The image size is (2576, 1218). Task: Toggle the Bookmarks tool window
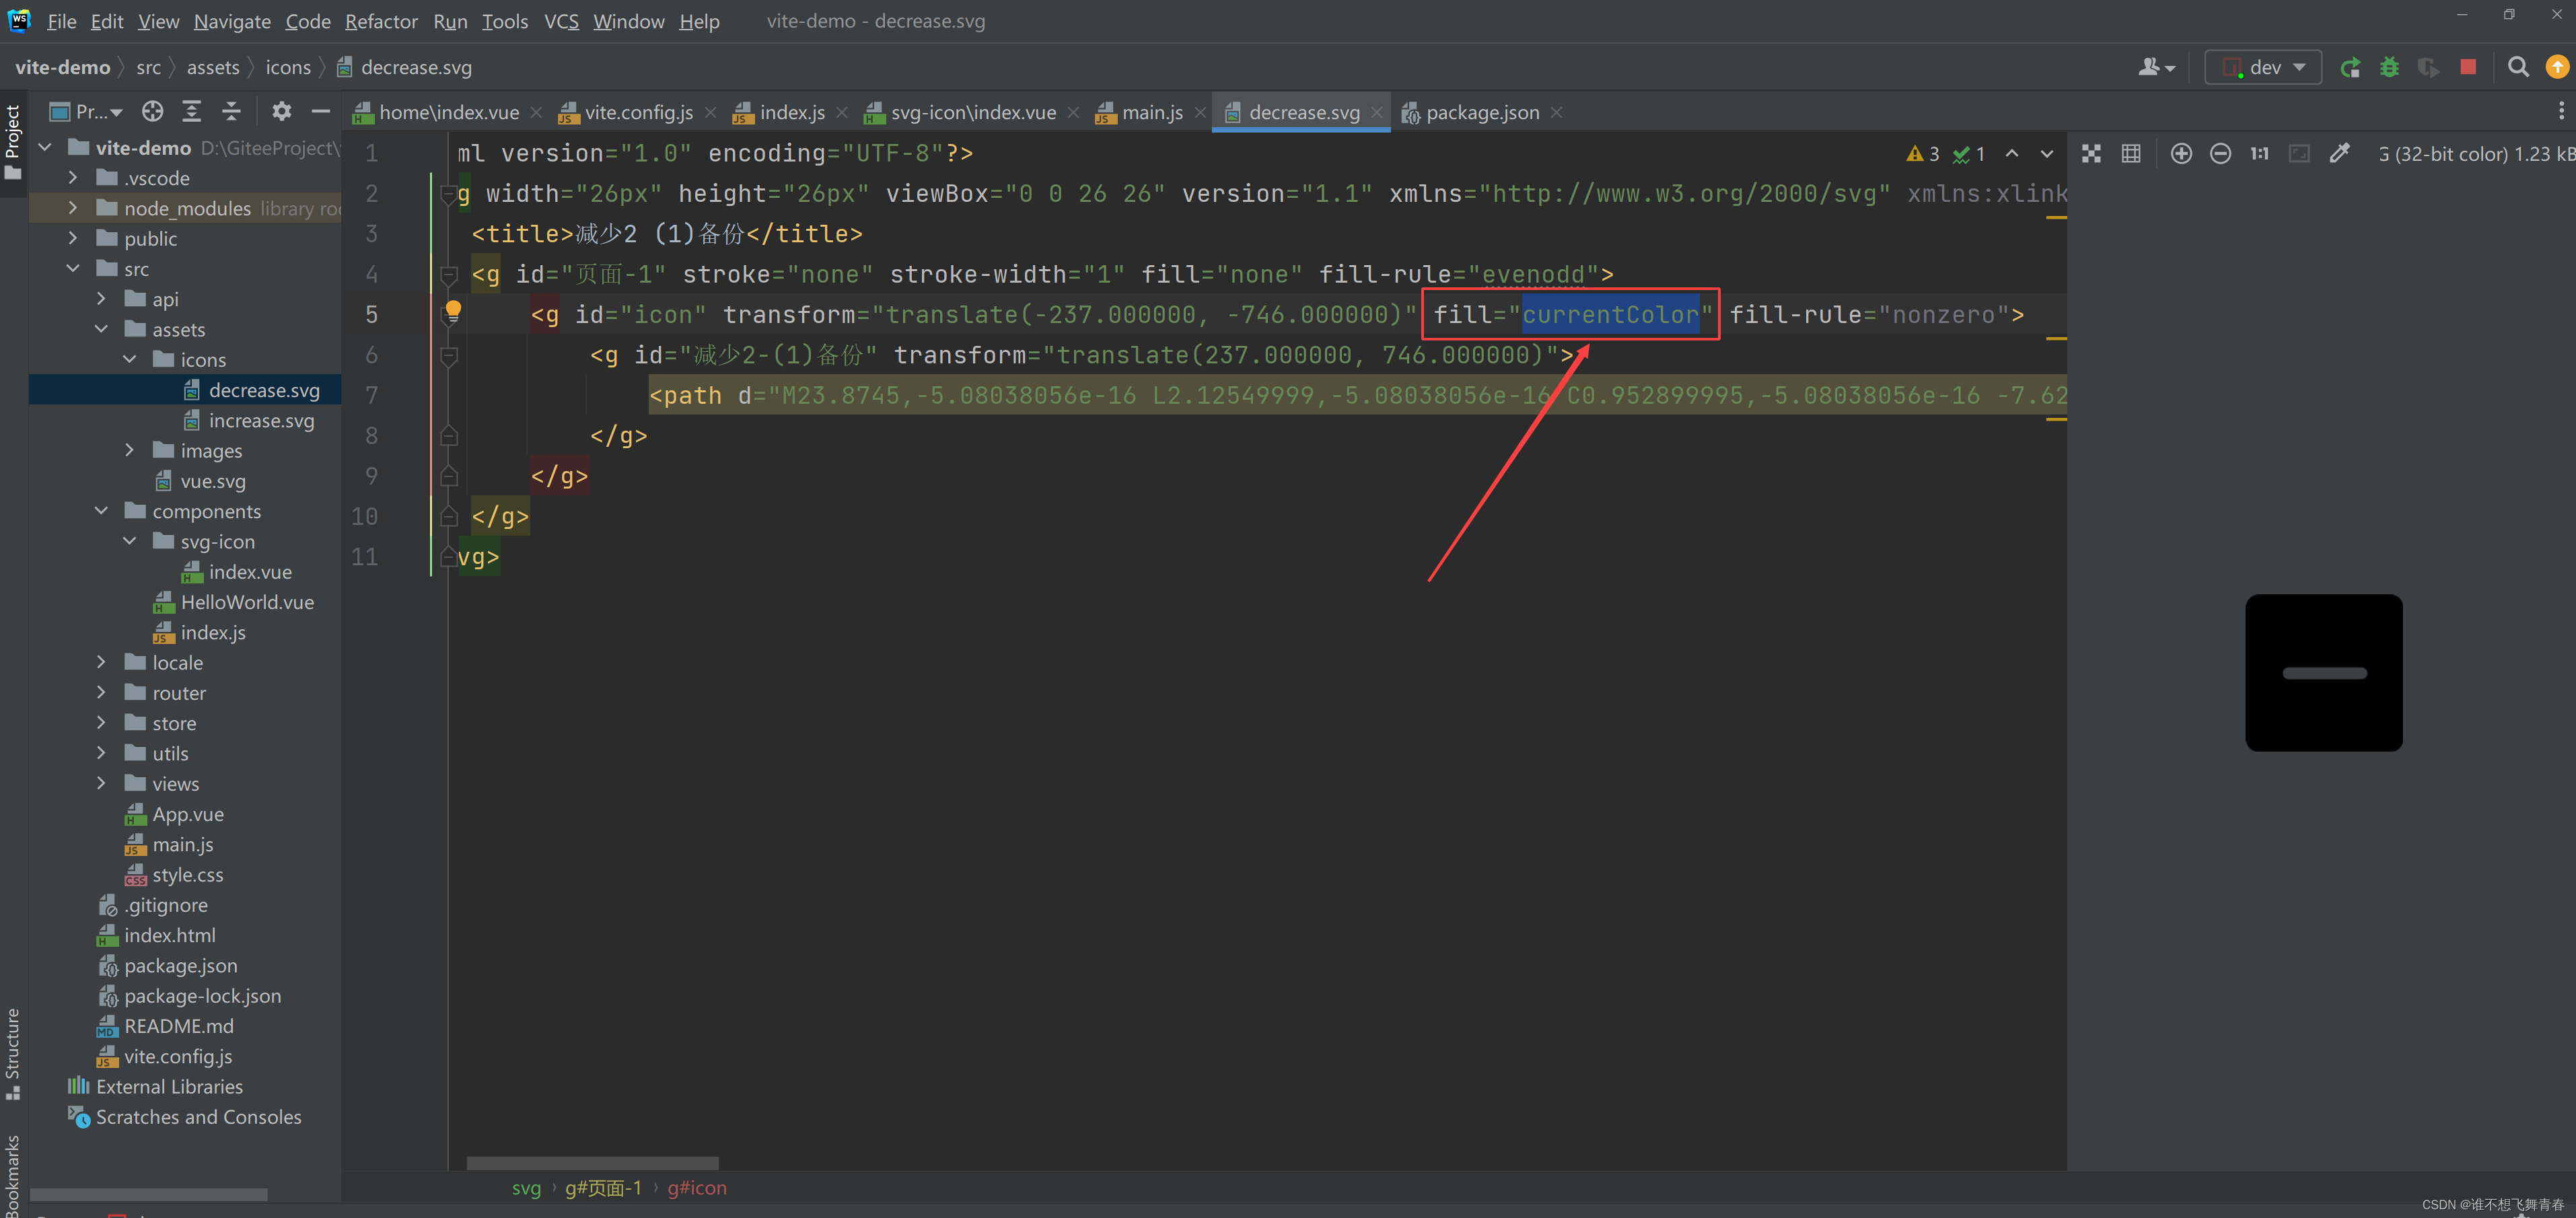click(13, 1175)
